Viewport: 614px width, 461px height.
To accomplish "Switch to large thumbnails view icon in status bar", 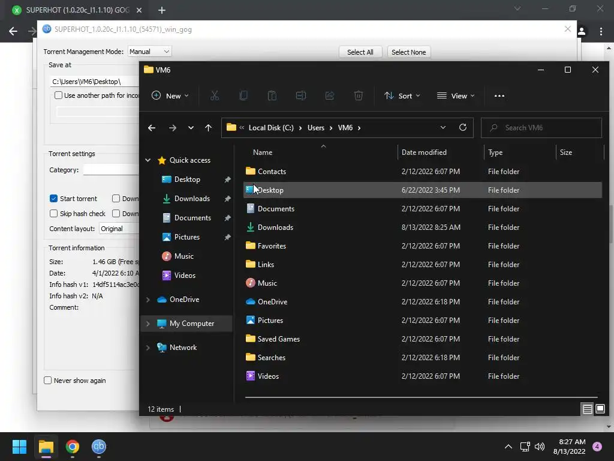I will [600, 409].
